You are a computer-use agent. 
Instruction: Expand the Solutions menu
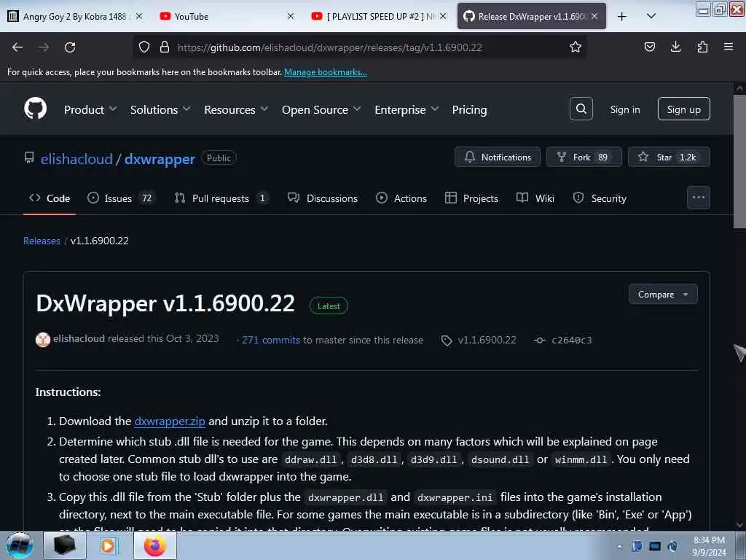click(160, 110)
